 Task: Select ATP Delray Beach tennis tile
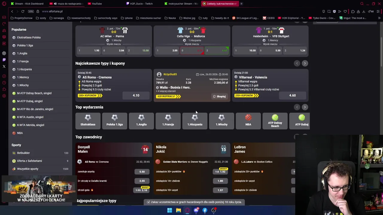tap(275, 121)
